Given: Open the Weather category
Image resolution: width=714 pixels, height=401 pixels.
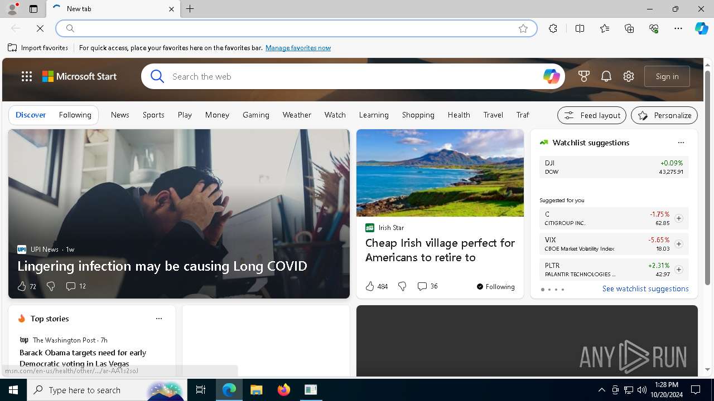Looking at the screenshot, I should [x=297, y=115].
